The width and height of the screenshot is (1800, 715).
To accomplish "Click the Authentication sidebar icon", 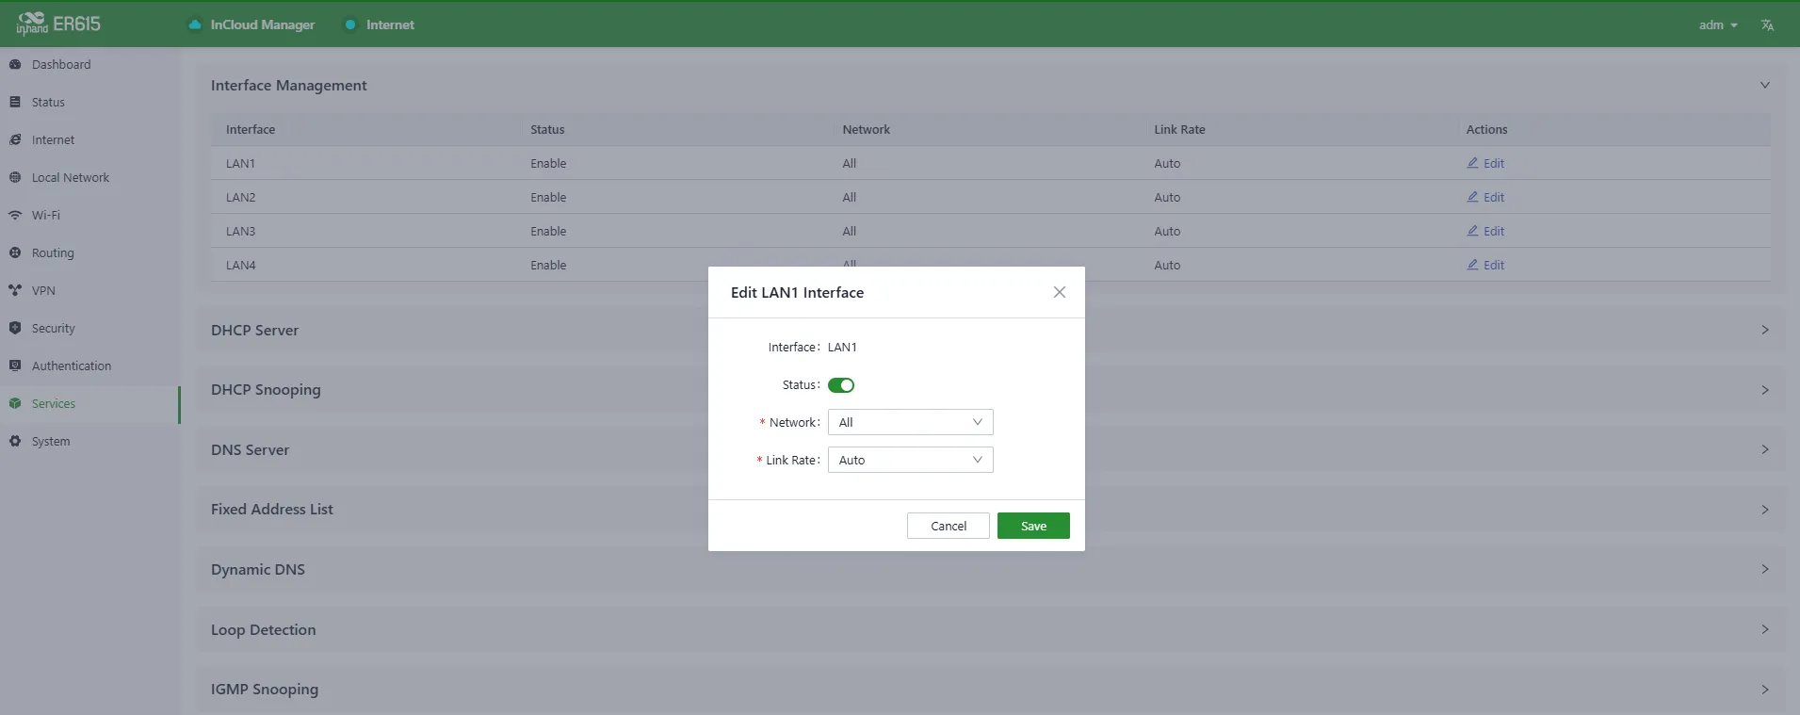I will (x=15, y=366).
